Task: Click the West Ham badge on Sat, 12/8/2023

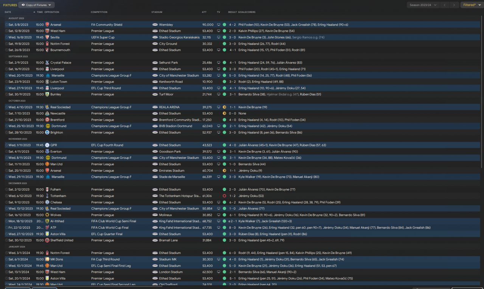Action: (47, 31)
